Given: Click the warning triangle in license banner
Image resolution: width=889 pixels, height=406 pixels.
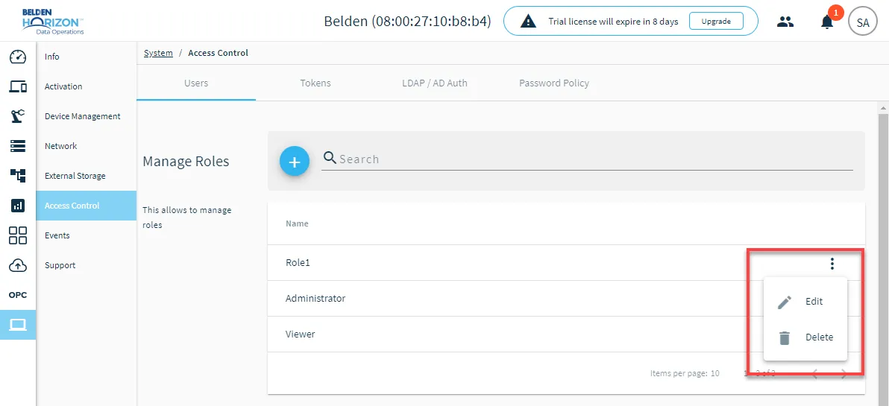Looking at the screenshot, I should (529, 22).
